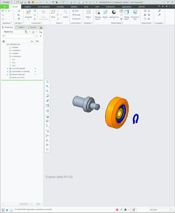
Task: Click the horizontal scrollbar under model tree
Action: [x=16, y=204]
